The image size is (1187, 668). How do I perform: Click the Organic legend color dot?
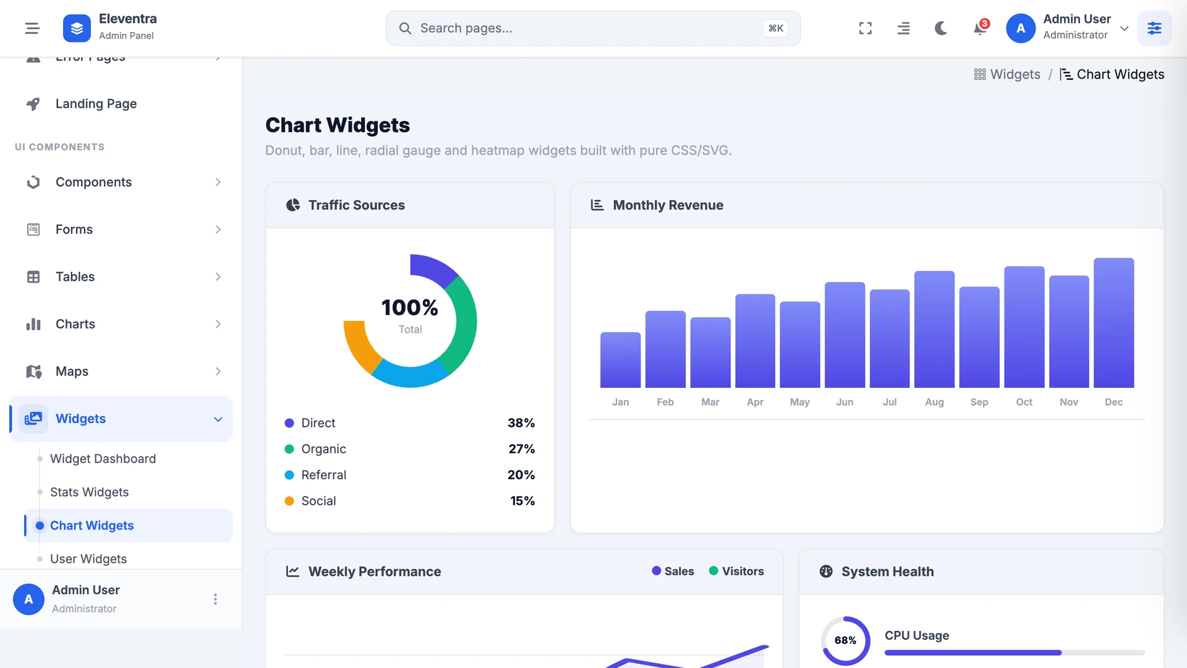point(289,449)
